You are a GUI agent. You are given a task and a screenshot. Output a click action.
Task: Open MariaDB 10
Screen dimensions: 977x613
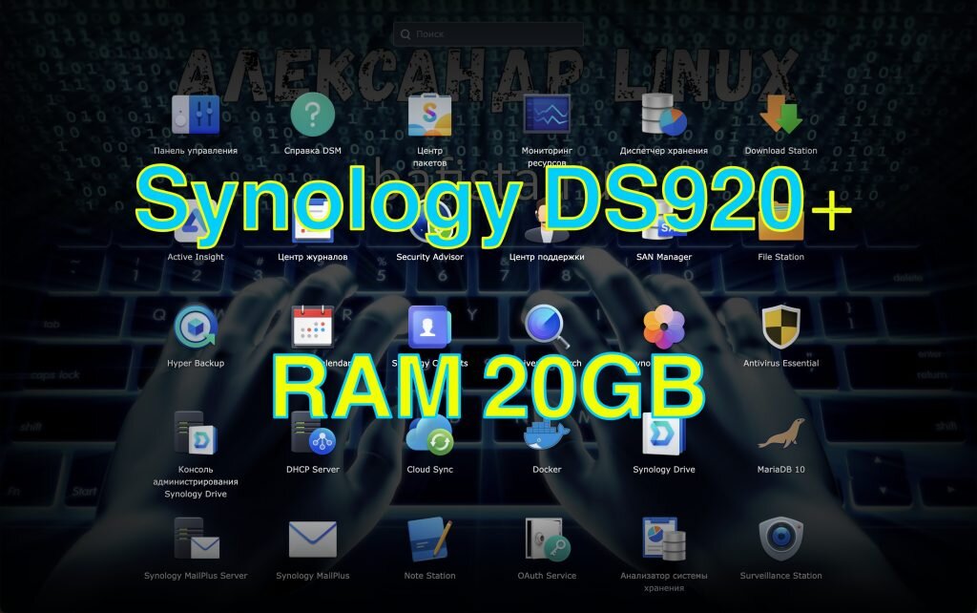(x=780, y=433)
